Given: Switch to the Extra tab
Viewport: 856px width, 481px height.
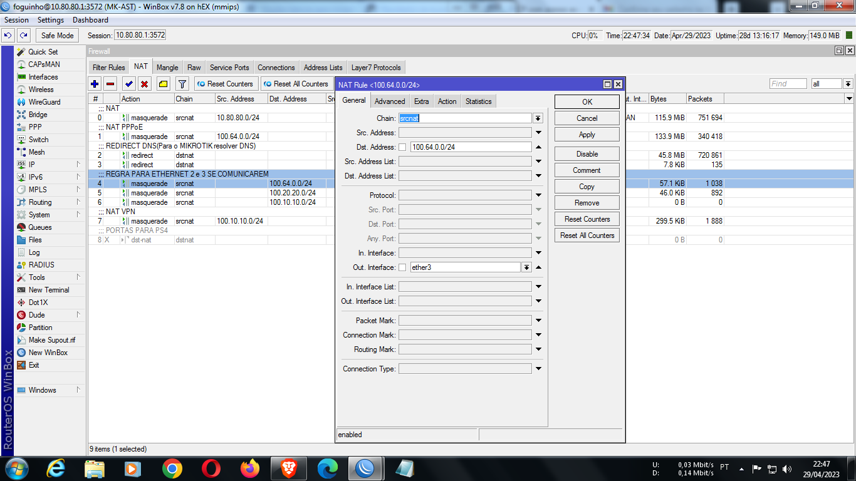Looking at the screenshot, I should coord(422,101).
